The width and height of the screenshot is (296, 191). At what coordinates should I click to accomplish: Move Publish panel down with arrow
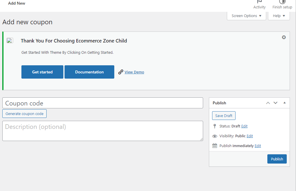coord(275,103)
